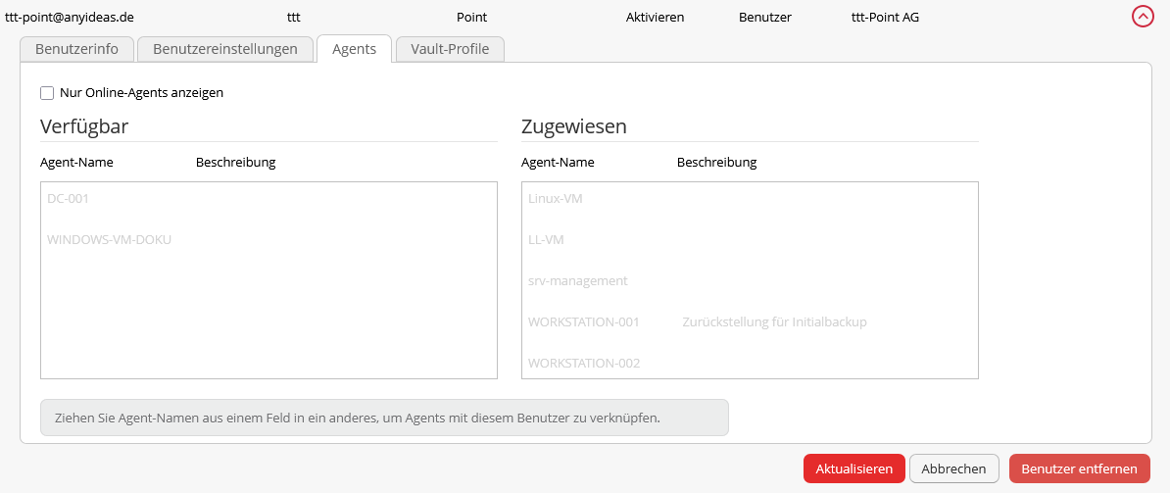Open the Benutzerinfo tab
The width and height of the screenshot is (1170, 493).
coord(76,49)
